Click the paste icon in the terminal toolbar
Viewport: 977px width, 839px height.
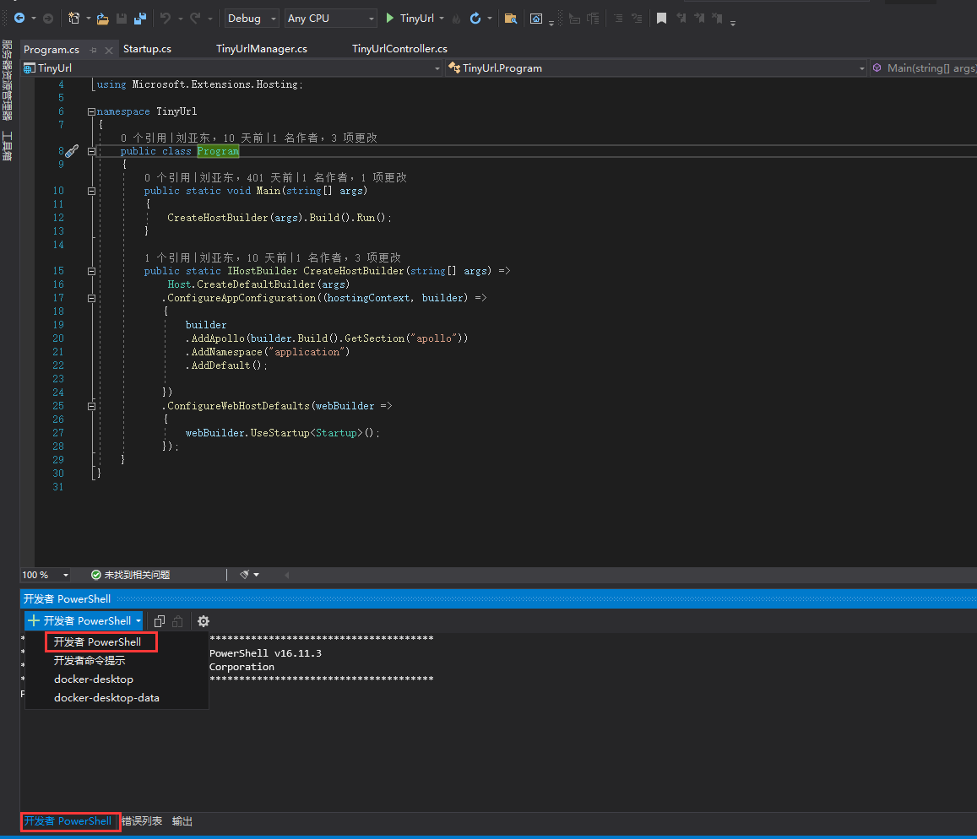177,621
